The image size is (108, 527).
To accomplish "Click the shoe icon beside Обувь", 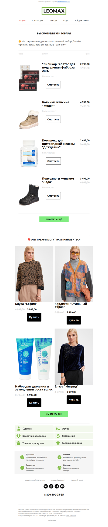I will 58,429.
